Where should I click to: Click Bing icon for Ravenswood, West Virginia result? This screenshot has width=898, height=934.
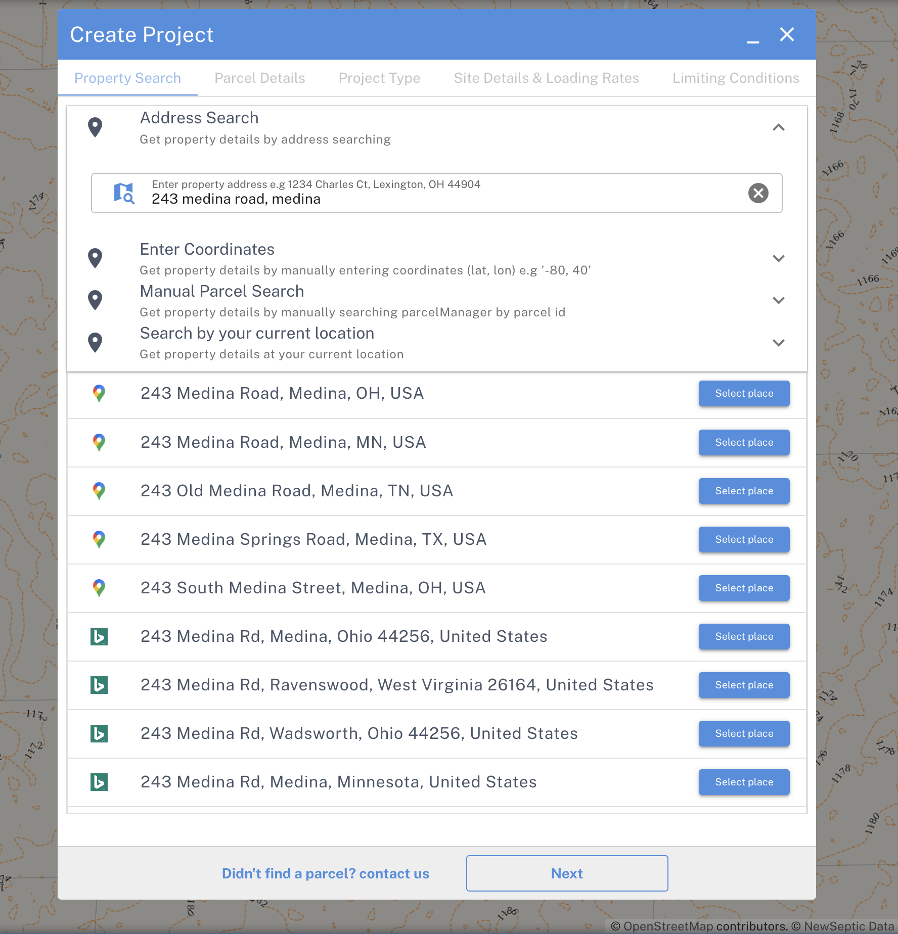99,685
